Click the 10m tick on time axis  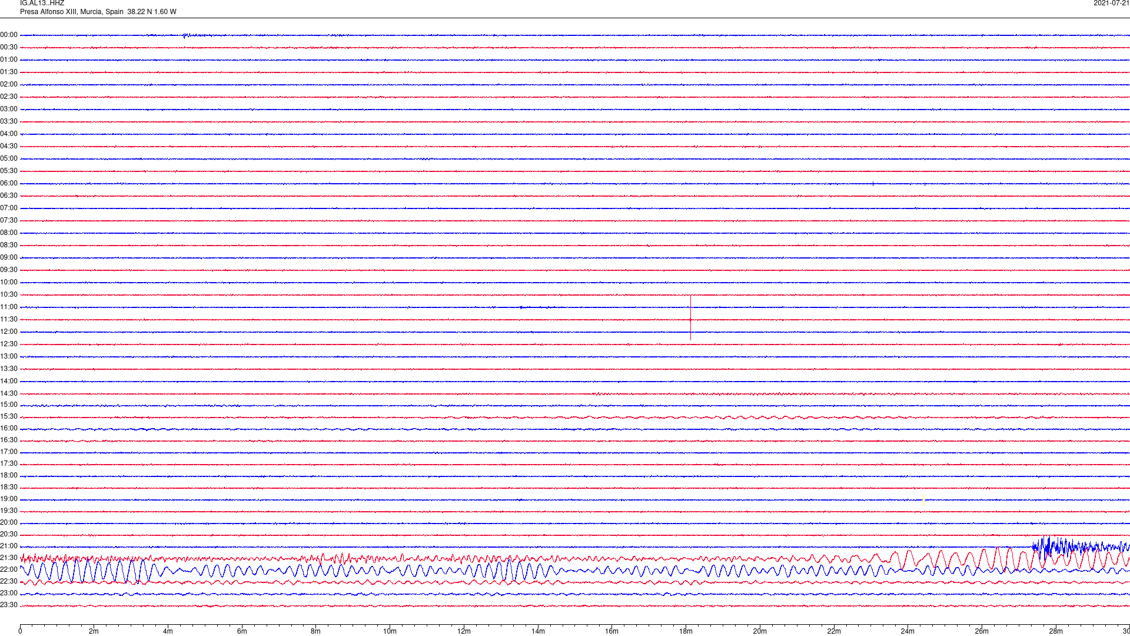click(390, 631)
